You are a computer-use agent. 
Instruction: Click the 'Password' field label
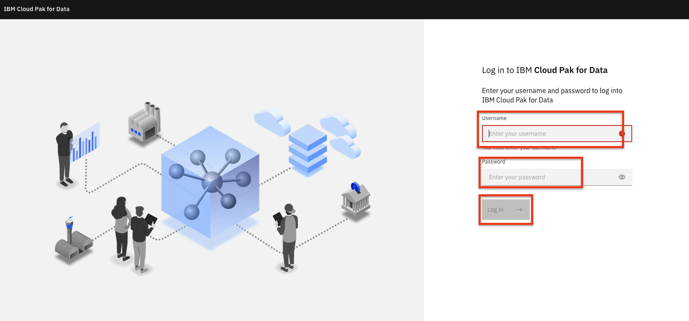point(493,162)
